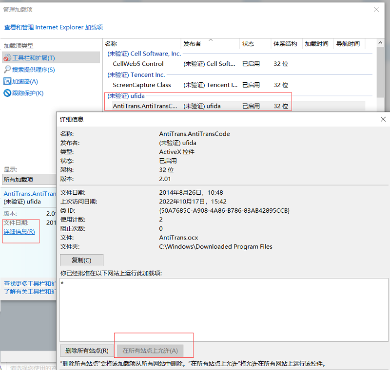390x370 pixels.
Task: Close the 详细信息 dialog
Action: (383, 119)
